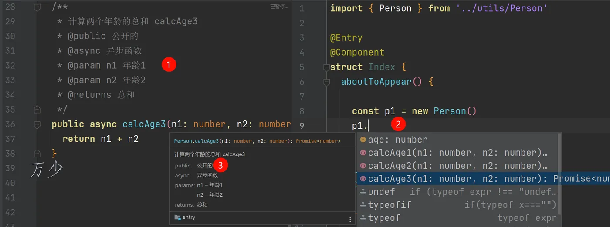Viewport: 610px width, 227px height.
Task: Click the '已暂停' status text
Action: point(279,6)
